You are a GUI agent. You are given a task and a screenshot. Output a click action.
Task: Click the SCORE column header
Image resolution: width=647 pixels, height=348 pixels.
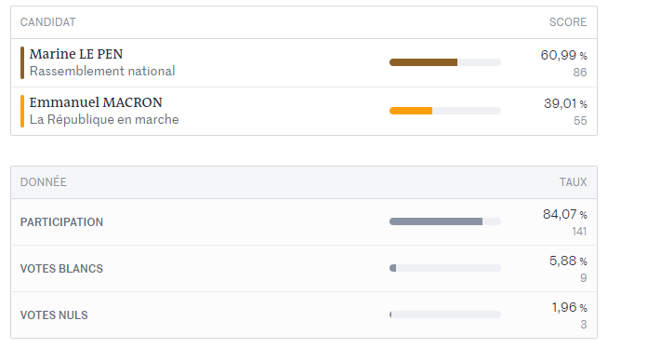point(568,22)
